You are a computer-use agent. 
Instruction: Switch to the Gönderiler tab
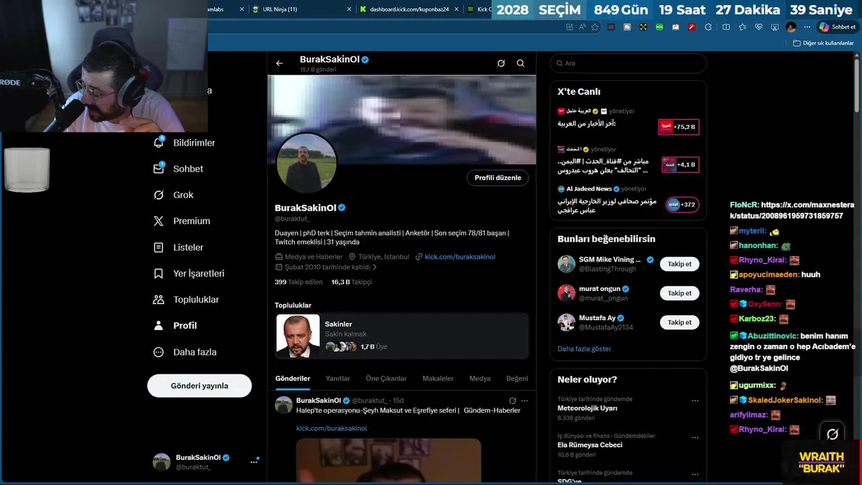(x=293, y=379)
